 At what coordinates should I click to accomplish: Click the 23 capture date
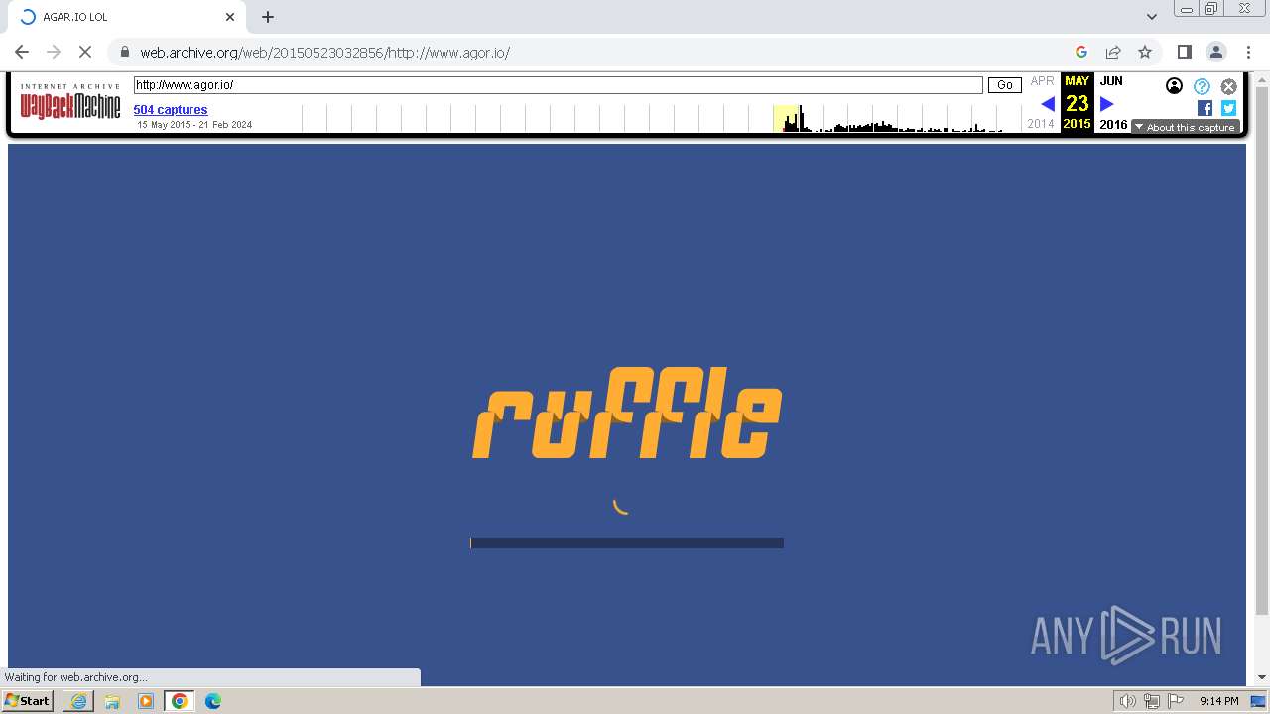[x=1078, y=104]
